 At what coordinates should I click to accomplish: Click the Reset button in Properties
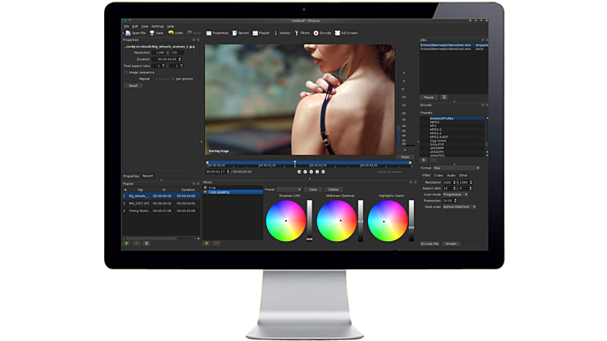click(132, 85)
